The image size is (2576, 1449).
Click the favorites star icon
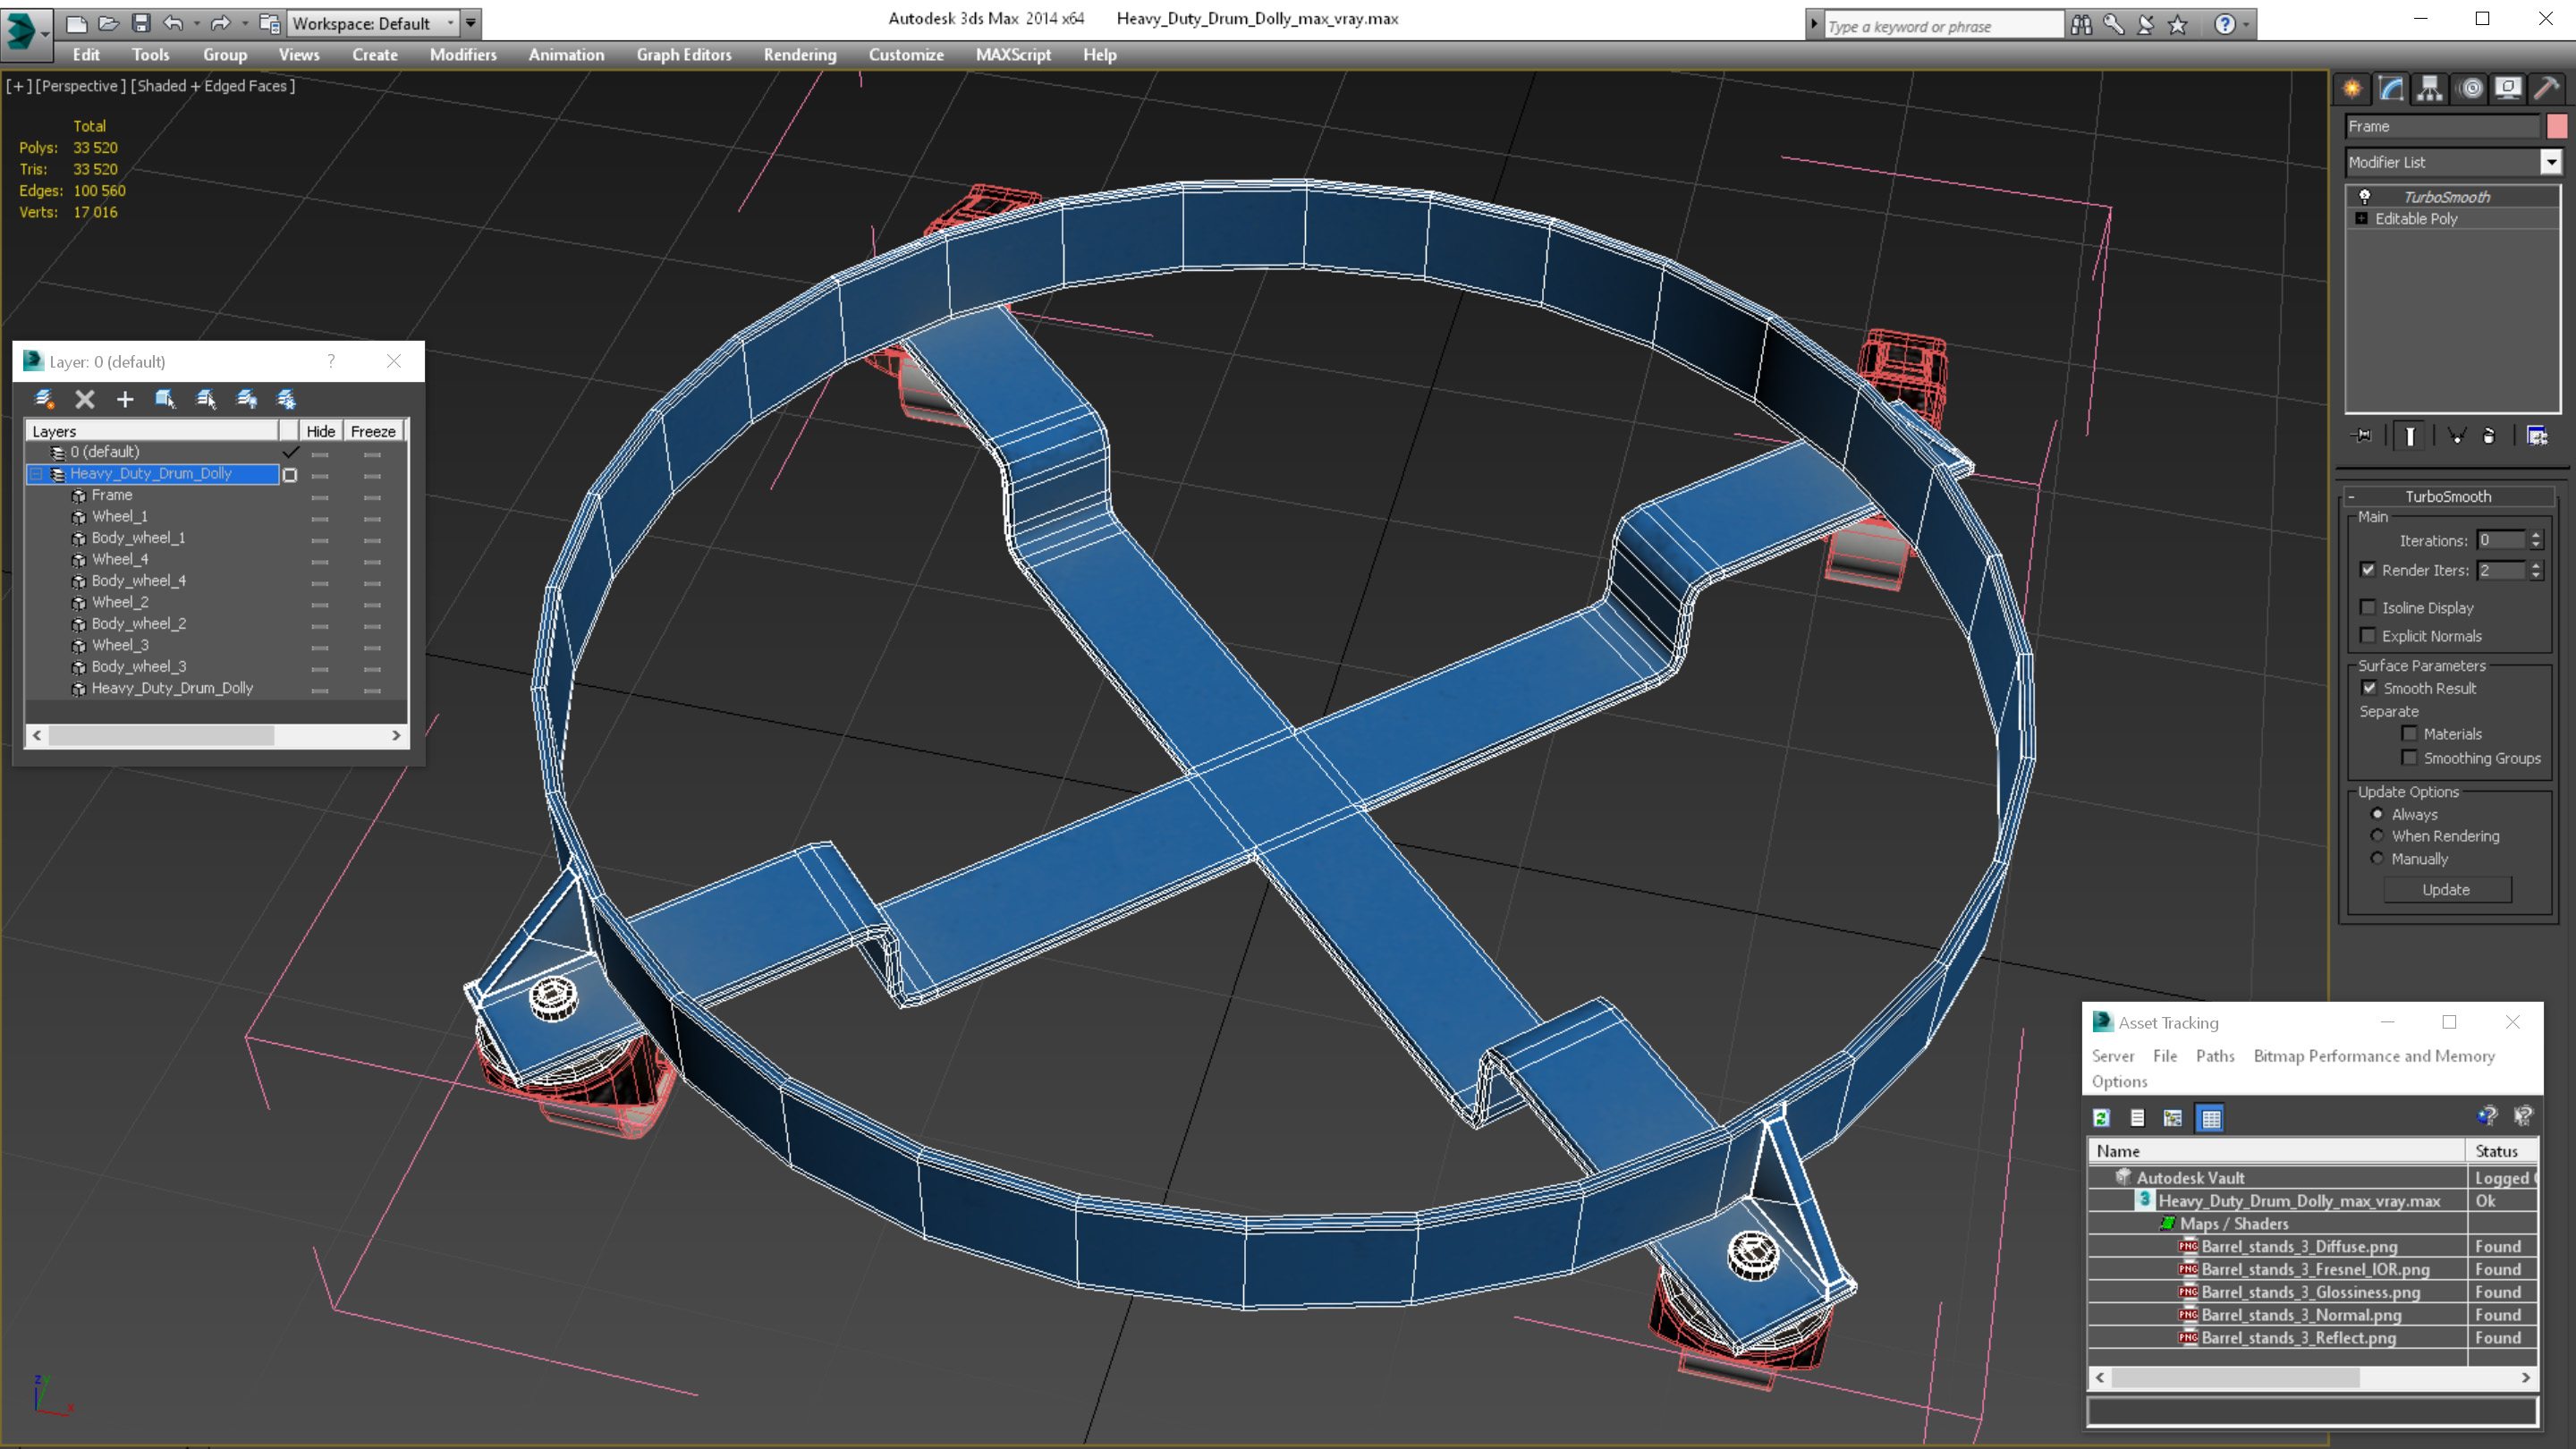click(2177, 24)
